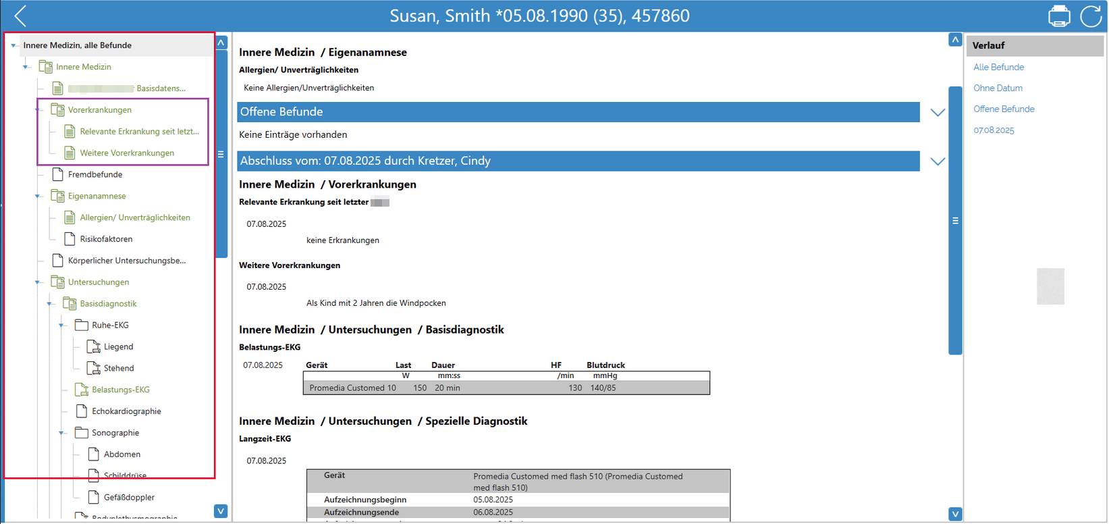Click Weitere Vorerkrankungen document icon
The image size is (1109, 524).
click(70, 153)
